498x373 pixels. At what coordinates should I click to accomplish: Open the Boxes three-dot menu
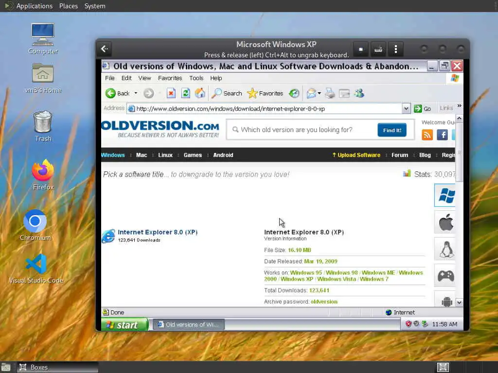click(396, 49)
